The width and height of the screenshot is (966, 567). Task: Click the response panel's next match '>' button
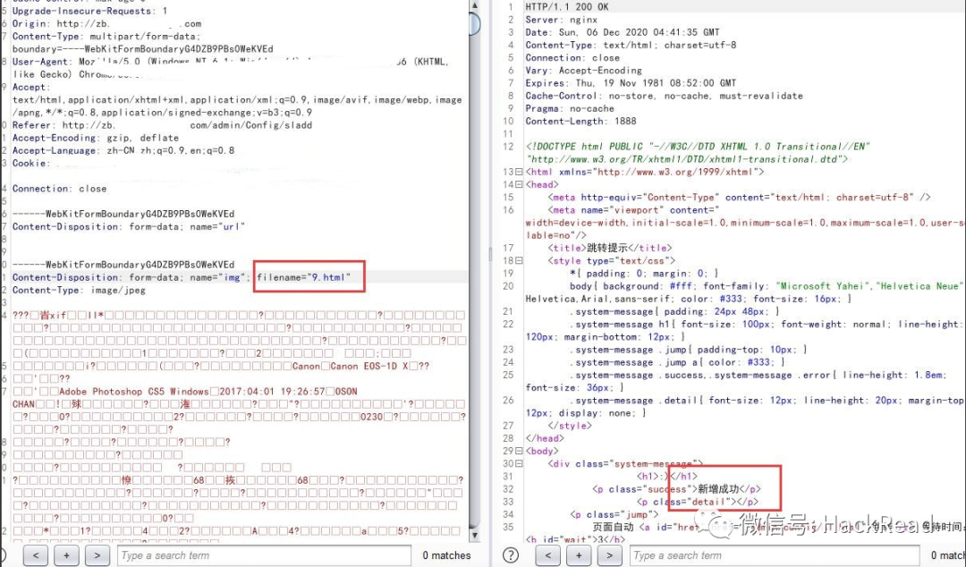click(609, 554)
